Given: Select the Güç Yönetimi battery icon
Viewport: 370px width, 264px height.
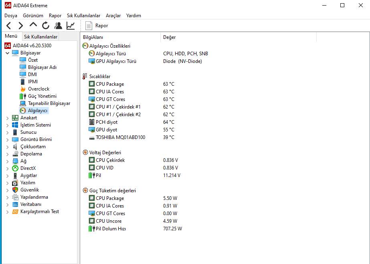Looking at the screenshot, I should click(23, 96).
